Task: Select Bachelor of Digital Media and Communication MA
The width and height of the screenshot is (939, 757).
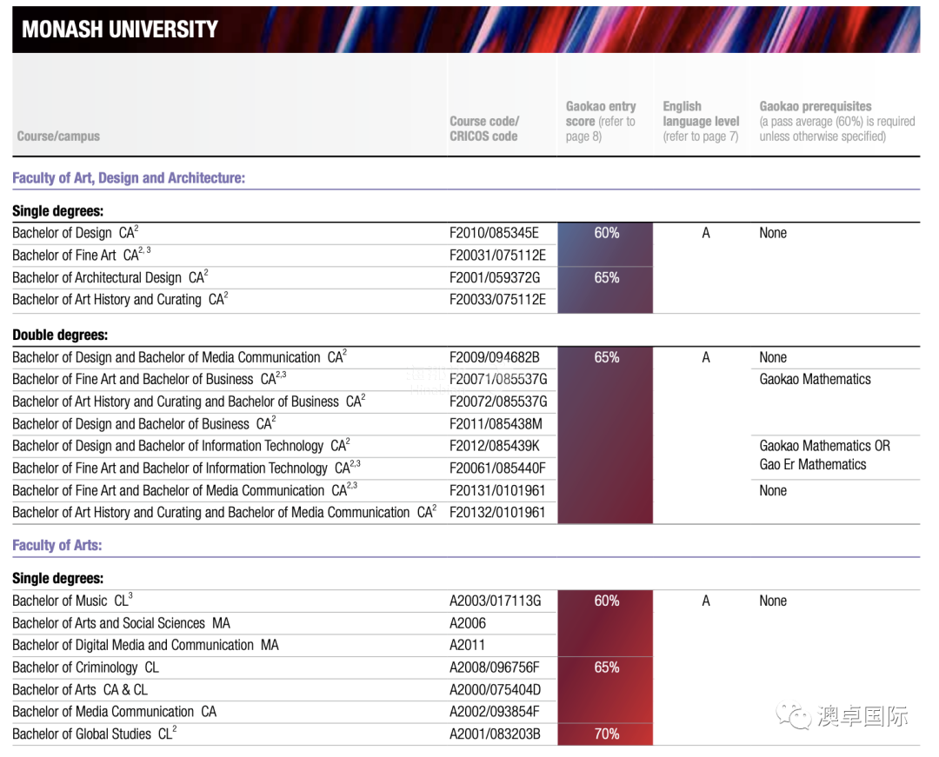Action: click(145, 645)
